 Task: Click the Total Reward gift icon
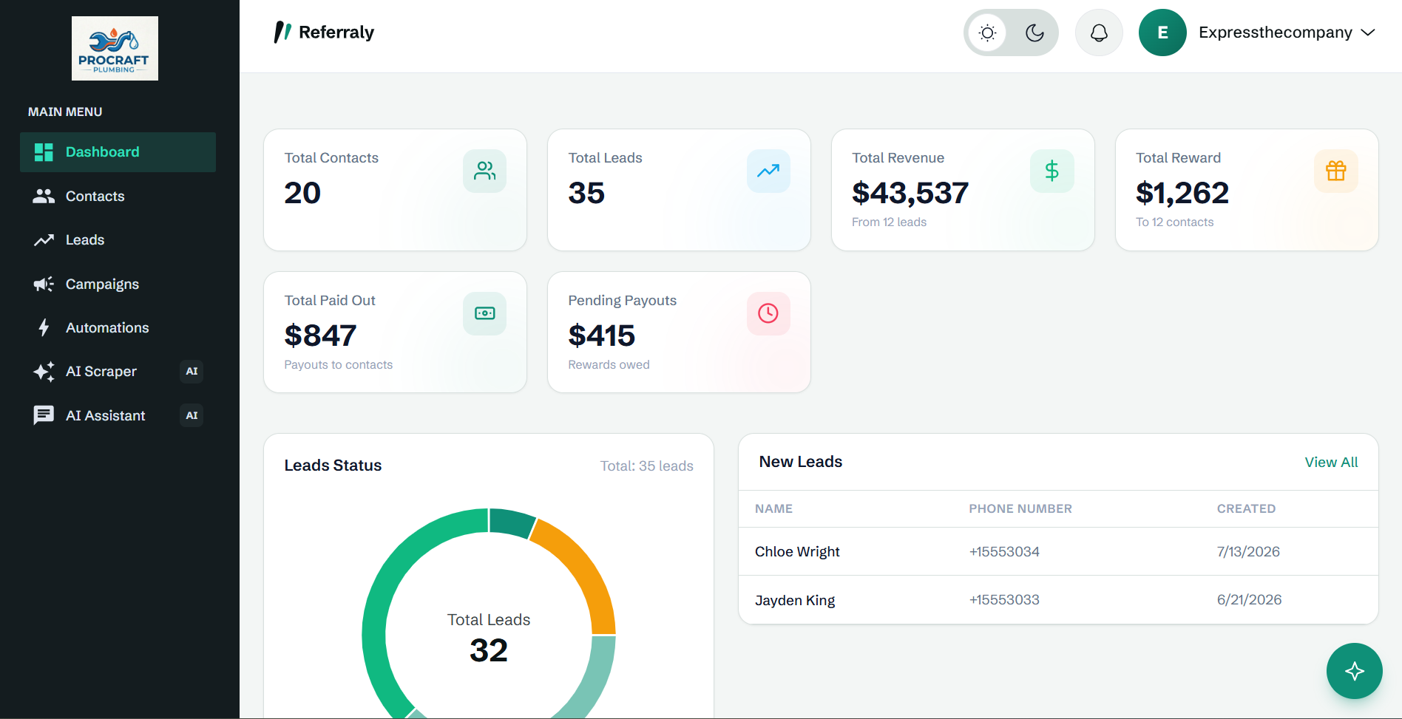(x=1335, y=171)
